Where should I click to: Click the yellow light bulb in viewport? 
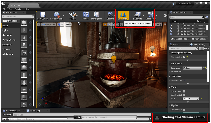(114, 59)
